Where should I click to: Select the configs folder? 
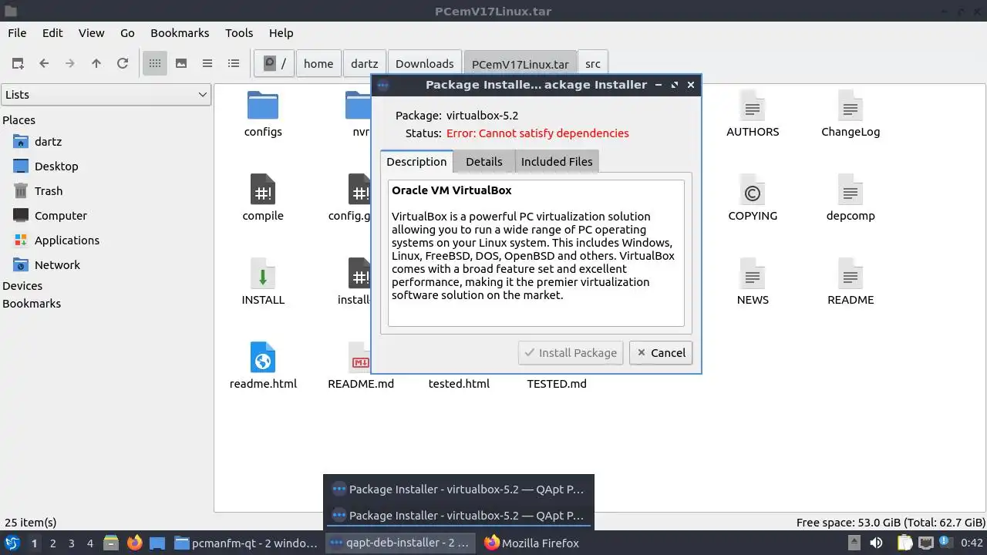(x=263, y=114)
